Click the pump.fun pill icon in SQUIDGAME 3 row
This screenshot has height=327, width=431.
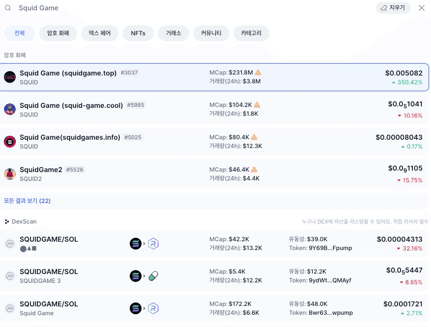153,276
